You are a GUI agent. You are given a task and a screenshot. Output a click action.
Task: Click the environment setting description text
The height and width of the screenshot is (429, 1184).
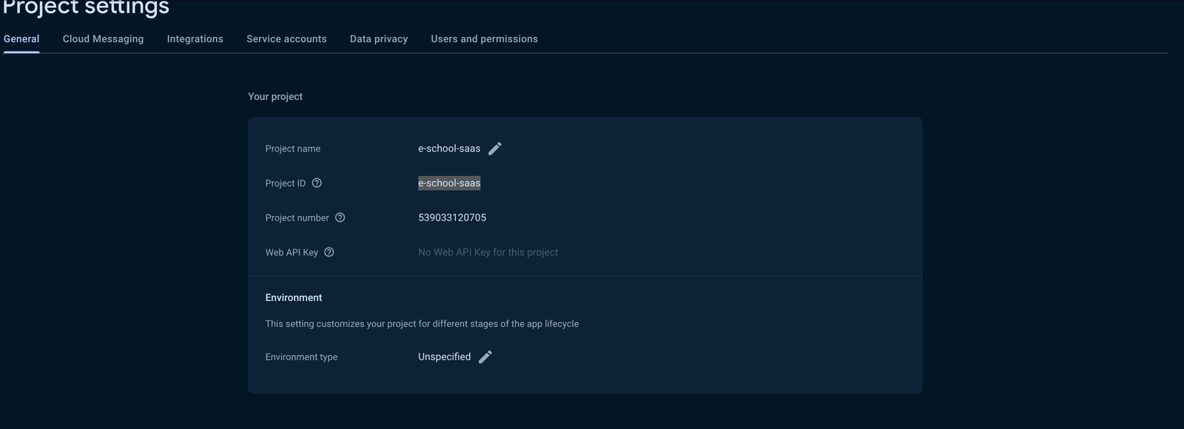pyautogui.click(x=422, y=324)
